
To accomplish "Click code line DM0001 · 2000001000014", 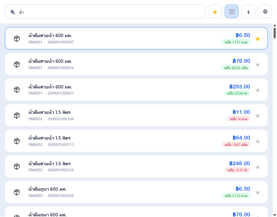I will (x=51, y=68).
